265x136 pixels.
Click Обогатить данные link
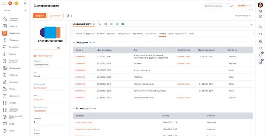click(x=43, y=56)
